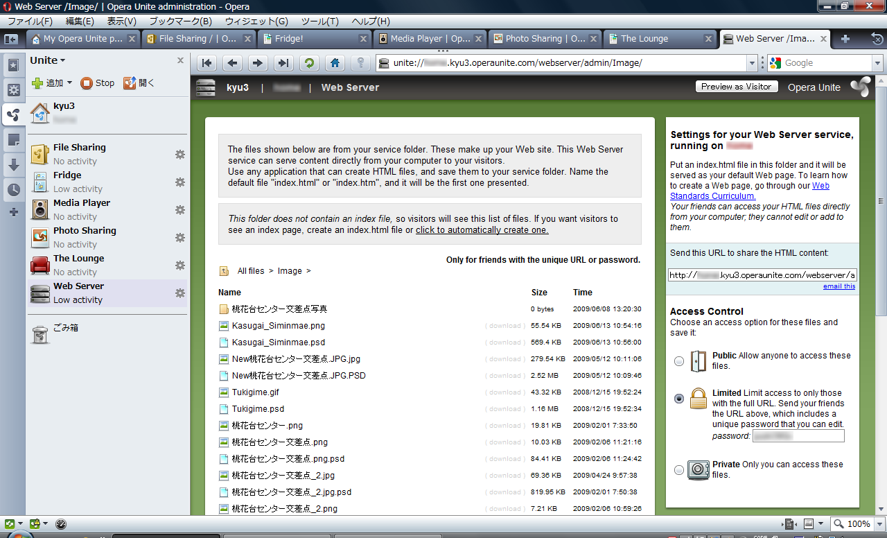Switch to the Fridge! tab
The width and height of the screenshot is (887, 538).
315,39
